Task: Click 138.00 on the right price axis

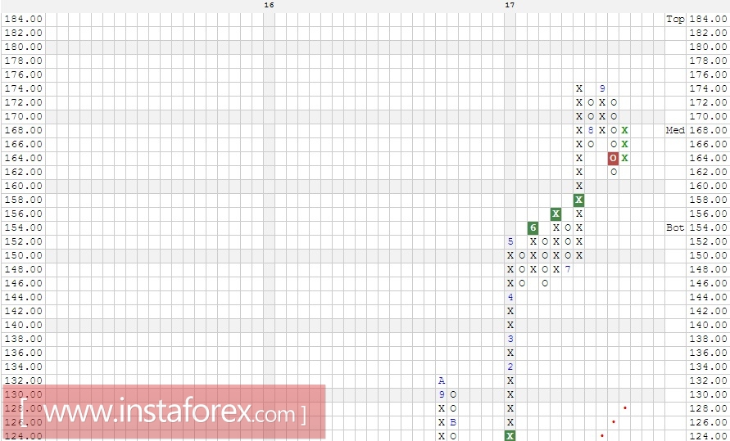Action: 708,339
